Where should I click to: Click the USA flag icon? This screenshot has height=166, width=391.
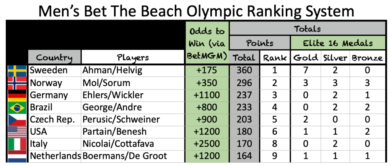pyautogui.click(x=17, y=131)
